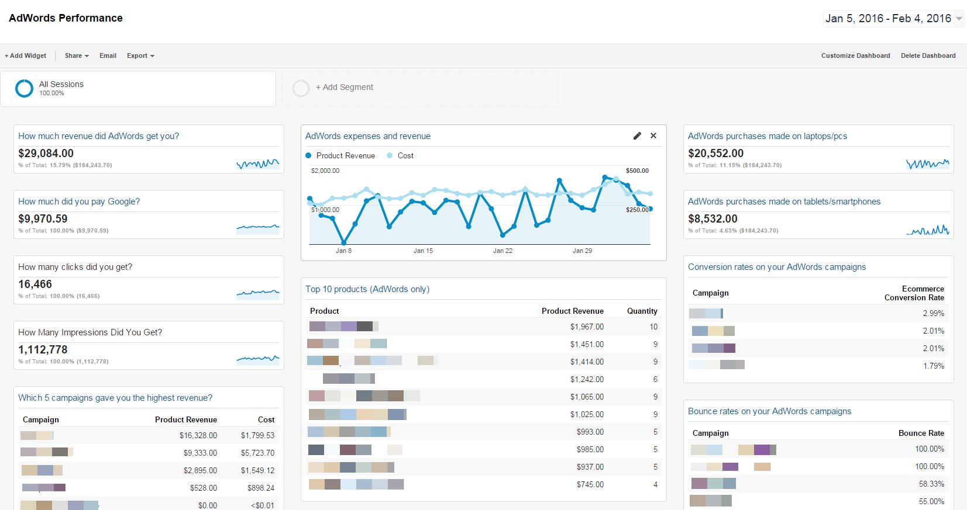Open 'AdWords expenses and revenue' widget title

point(368,136)
